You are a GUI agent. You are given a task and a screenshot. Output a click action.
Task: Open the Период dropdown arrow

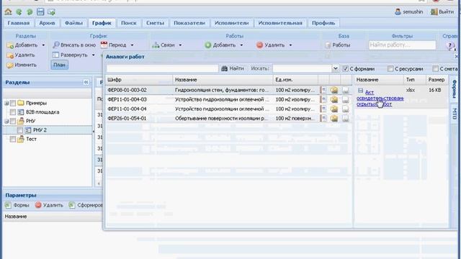point(132,45)
